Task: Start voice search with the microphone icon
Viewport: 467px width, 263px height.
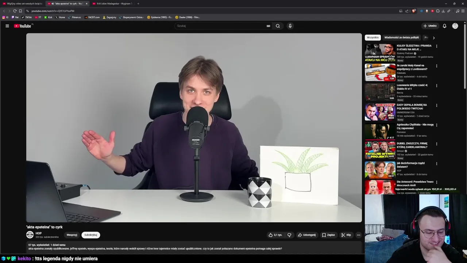Action: 290,26
